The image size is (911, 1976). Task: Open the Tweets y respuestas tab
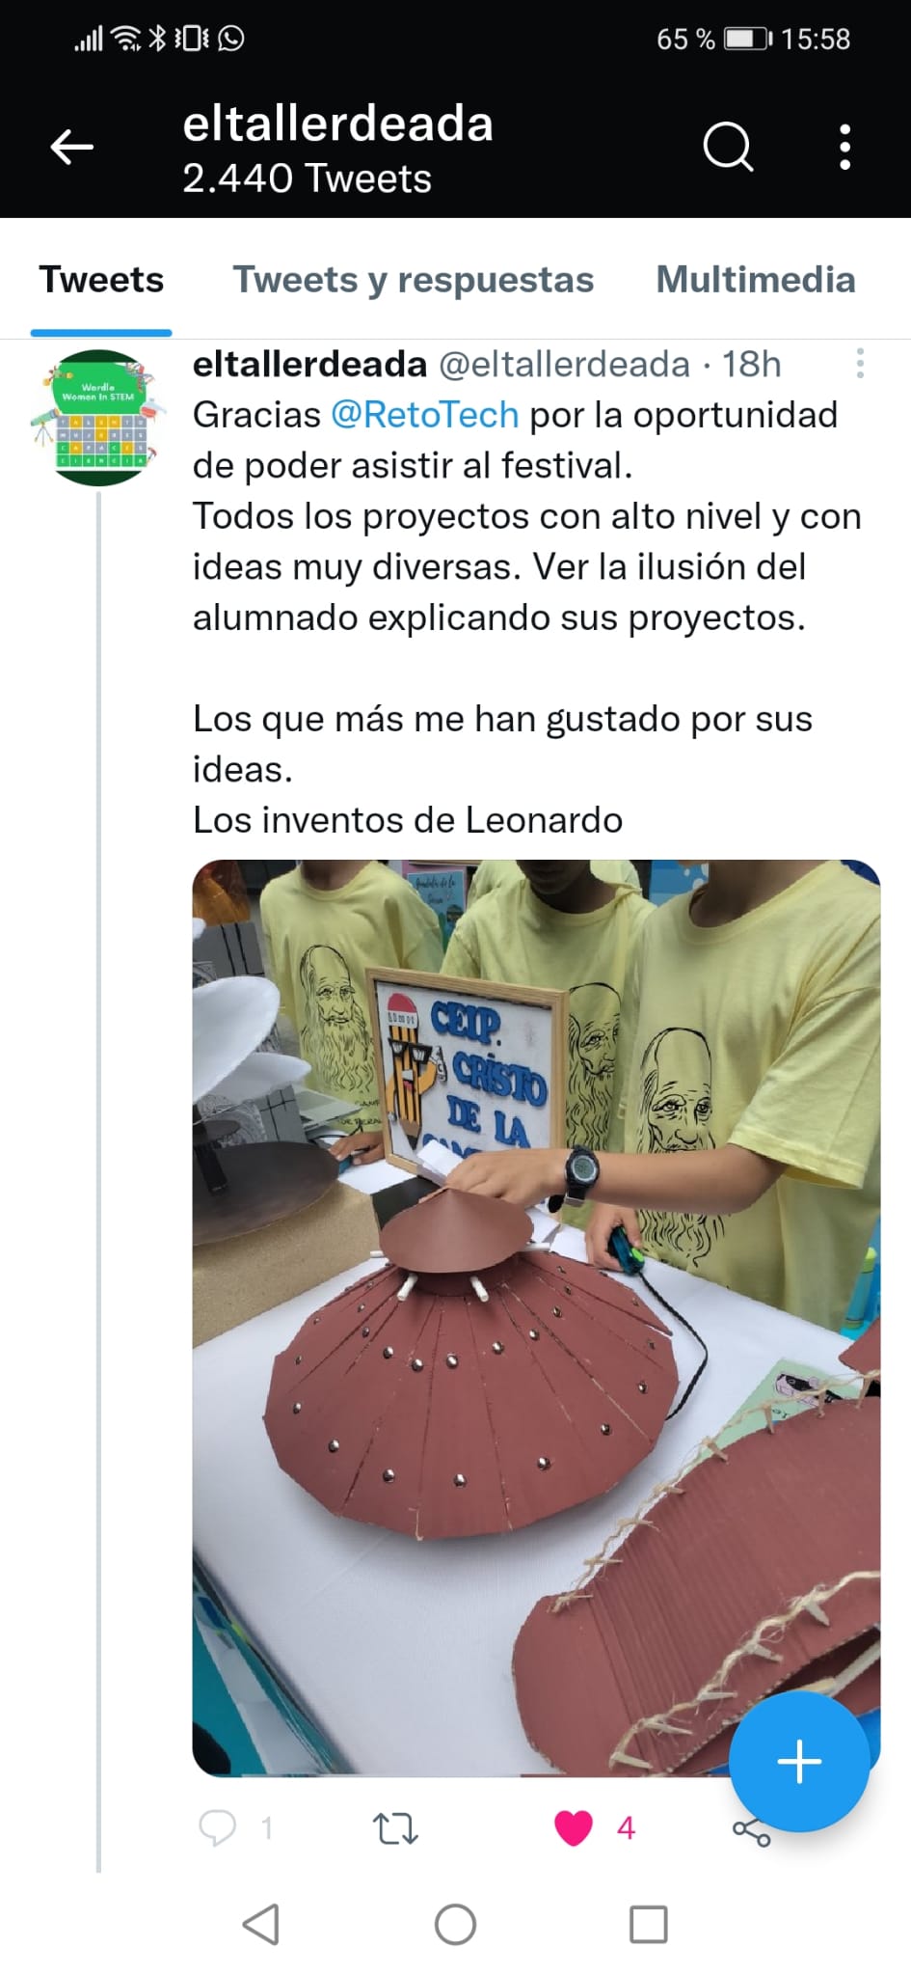pyautogui.click(x=414, y=280)
